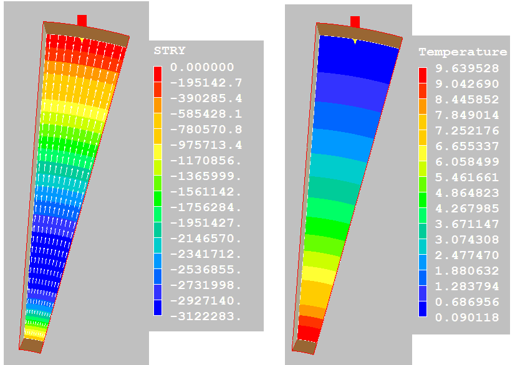Click STRY legend value -1561142.
The height and width of the screenshot is (365, 520).
206,192
